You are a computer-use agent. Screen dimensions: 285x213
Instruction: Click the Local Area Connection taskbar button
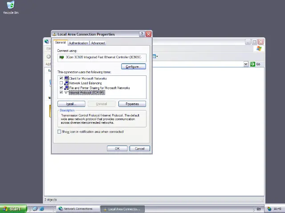click(x=122, y=209)
